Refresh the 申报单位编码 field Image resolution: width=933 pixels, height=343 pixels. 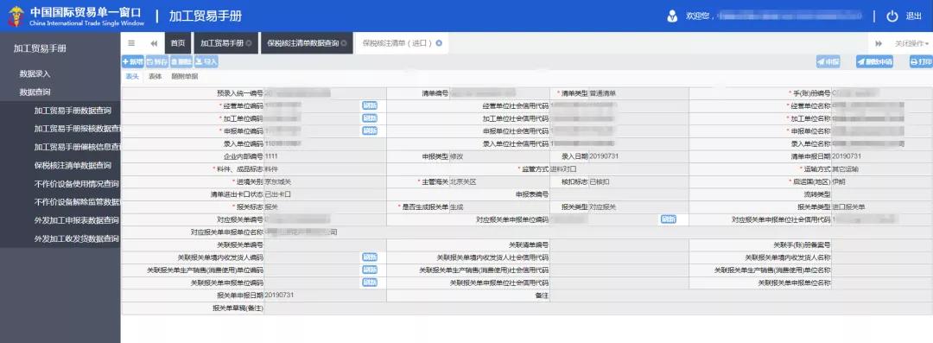point(370,131)
